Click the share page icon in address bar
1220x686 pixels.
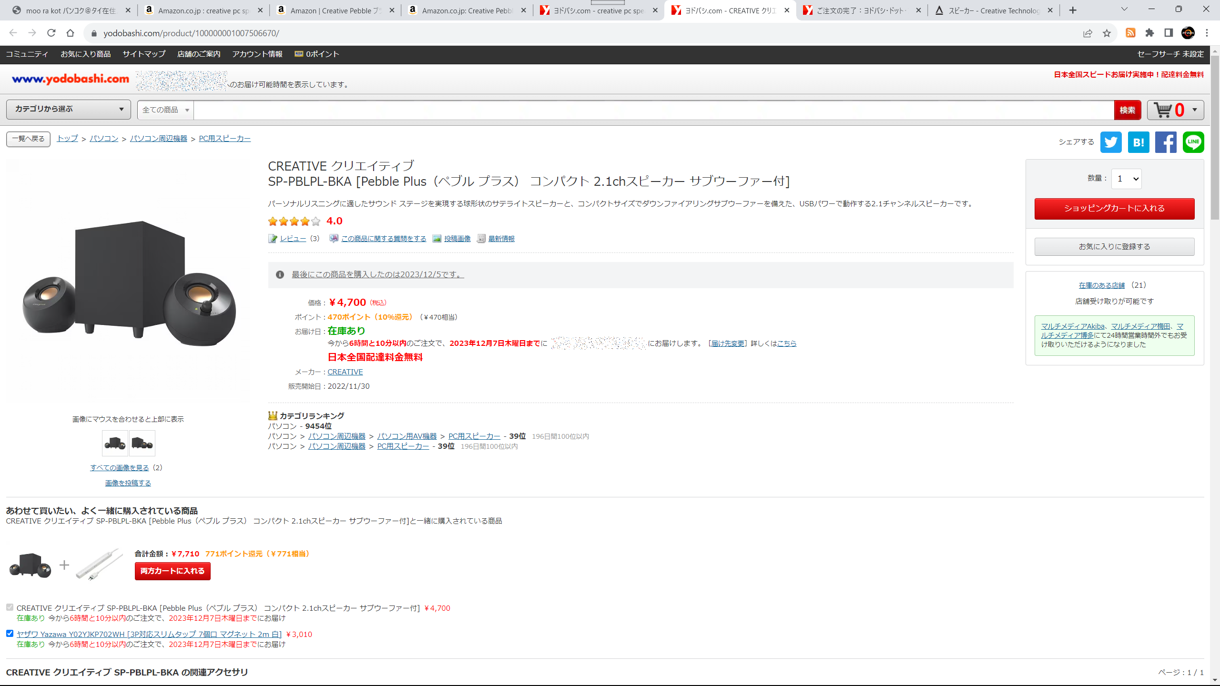tap(1088, 33)
